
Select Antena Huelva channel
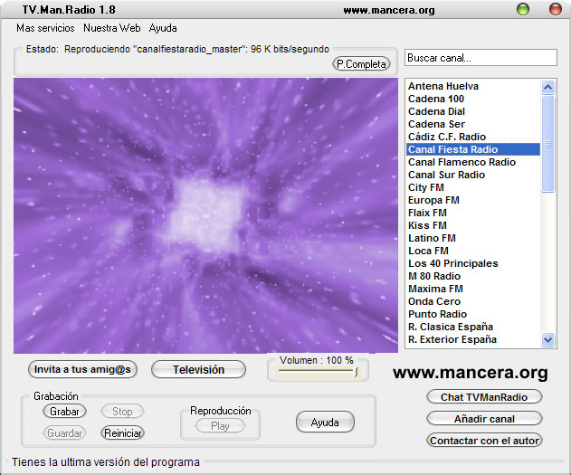[x=473, y=86]
